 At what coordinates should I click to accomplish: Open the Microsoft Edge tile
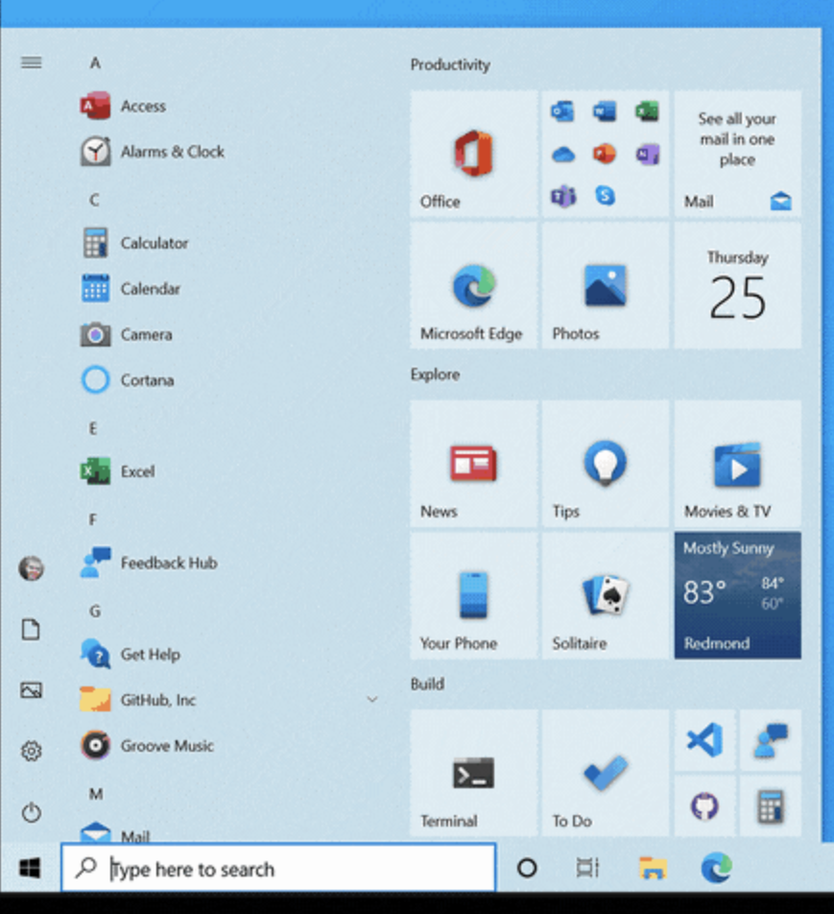(x=473, y=286)
